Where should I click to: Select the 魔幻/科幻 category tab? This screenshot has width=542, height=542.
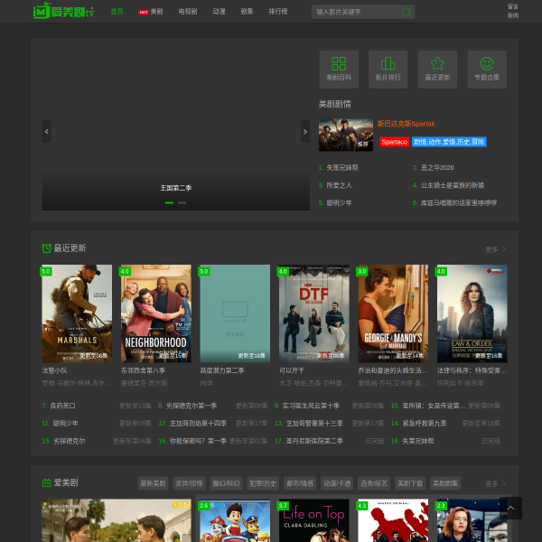[226, 483]
